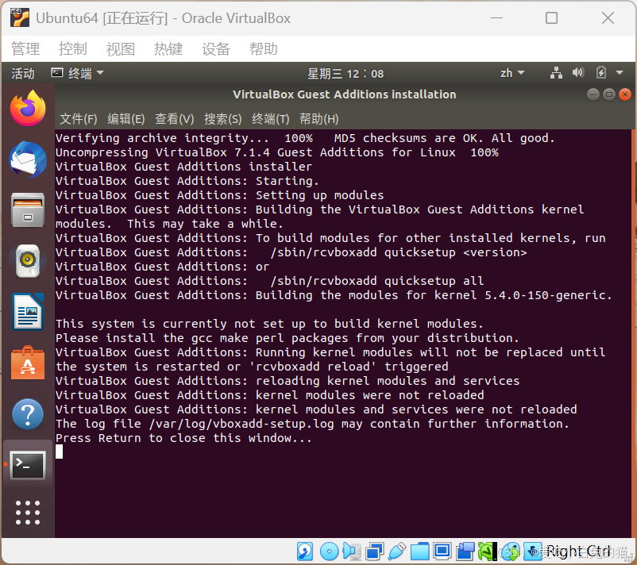Open terminal 编辑(E) menu
637x565 pixels.
(x=126, y=119)
